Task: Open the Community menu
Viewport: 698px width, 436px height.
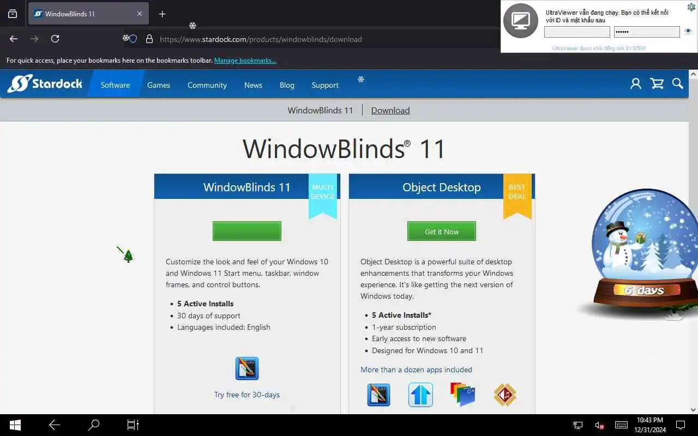Action: (207, 85)
